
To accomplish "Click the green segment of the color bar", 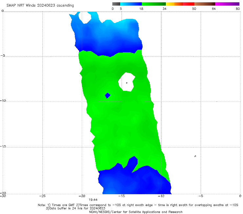I will tap(154, 4).
